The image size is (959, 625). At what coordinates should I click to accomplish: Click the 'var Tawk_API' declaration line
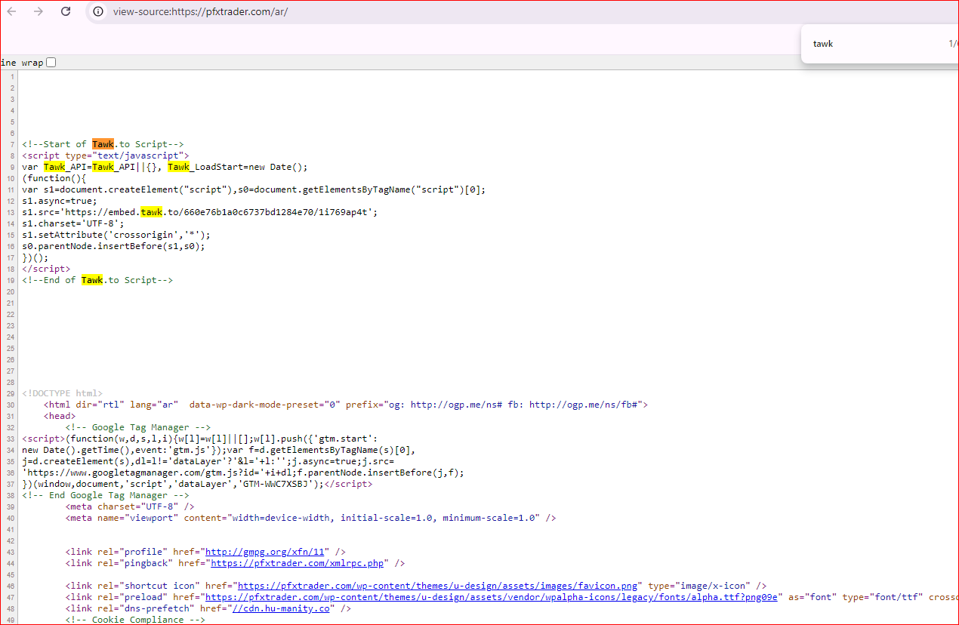165,167
